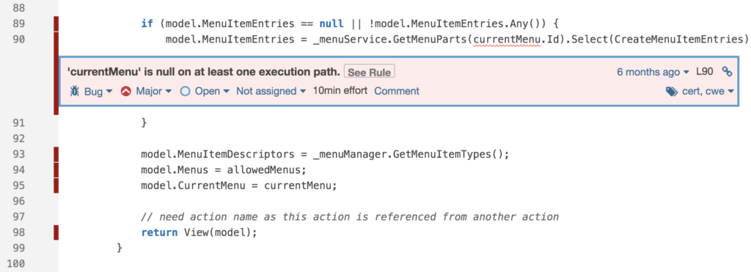Click line number 95 in gutter
The height and width of the screenshot is (272, 751).
tap(18, 185)
